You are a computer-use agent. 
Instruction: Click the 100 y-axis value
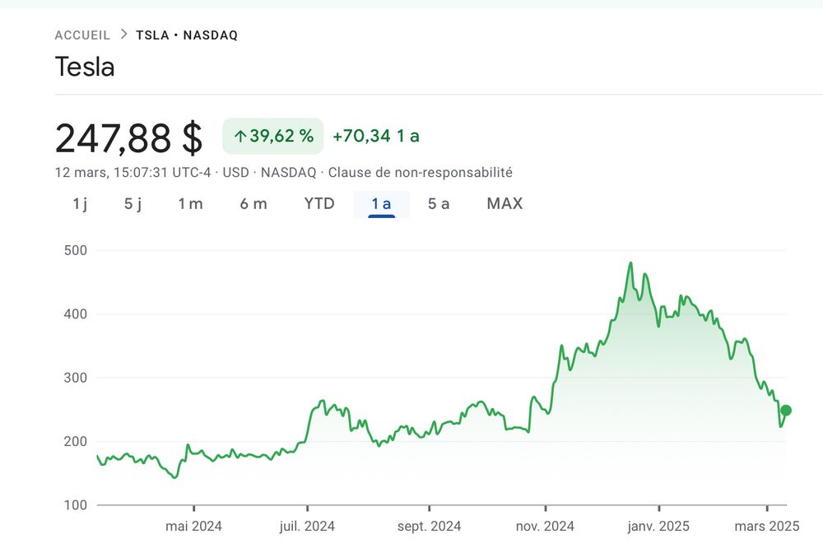pos(76,505)
